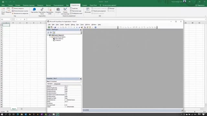Open the Debug menu in VBA editor
Viewport: 207px width, 116px height.
pos(73,24)
